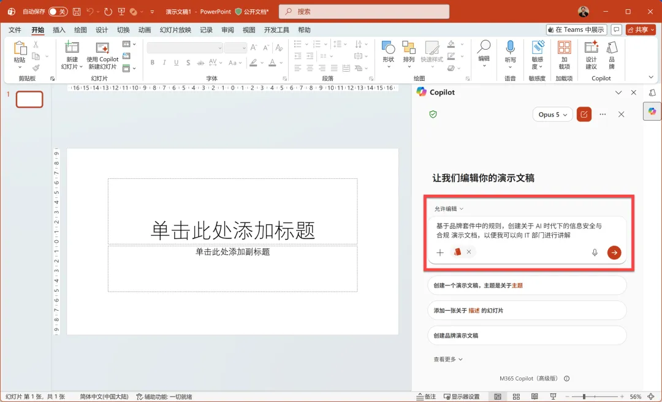Toggle Bold formatting
This screenshot has height=402, width=662.
click(x=152, y=63)
